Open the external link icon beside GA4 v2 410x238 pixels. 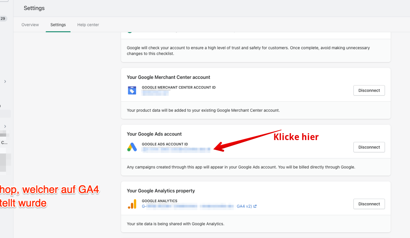(x=255, y=206)
